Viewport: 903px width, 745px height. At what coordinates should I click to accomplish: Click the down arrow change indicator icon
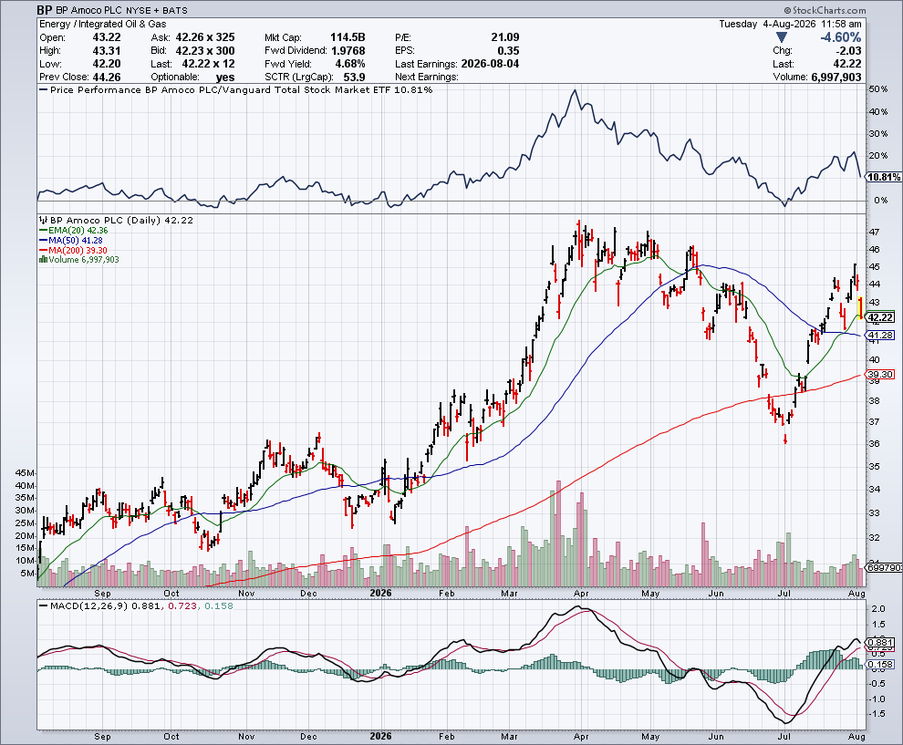[781, 37]
